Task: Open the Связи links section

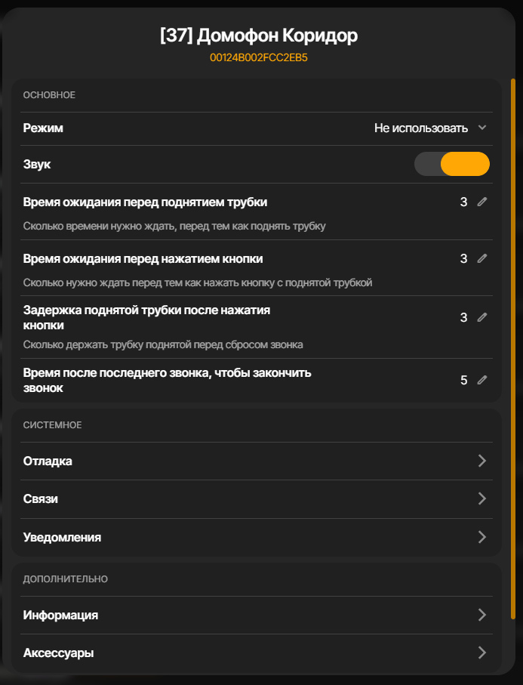Action: coord(257,499)
